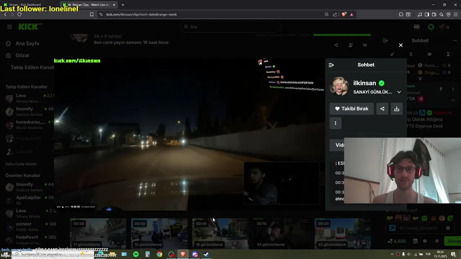Expand the SANAYİ GÜNLÜK title chevron
This screenshot has height=259, width=461.
tap(399, 92)
